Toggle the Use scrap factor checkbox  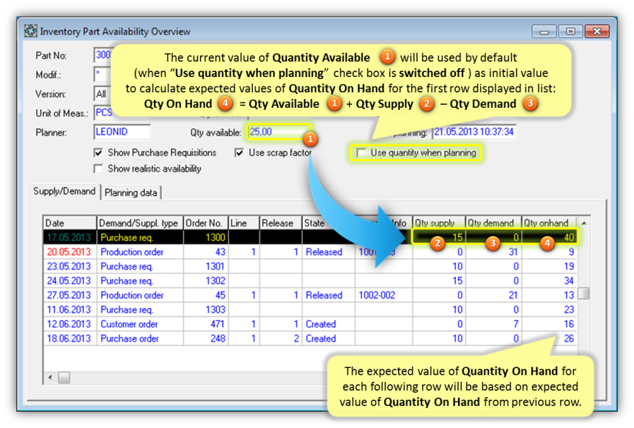coord(240,152)
